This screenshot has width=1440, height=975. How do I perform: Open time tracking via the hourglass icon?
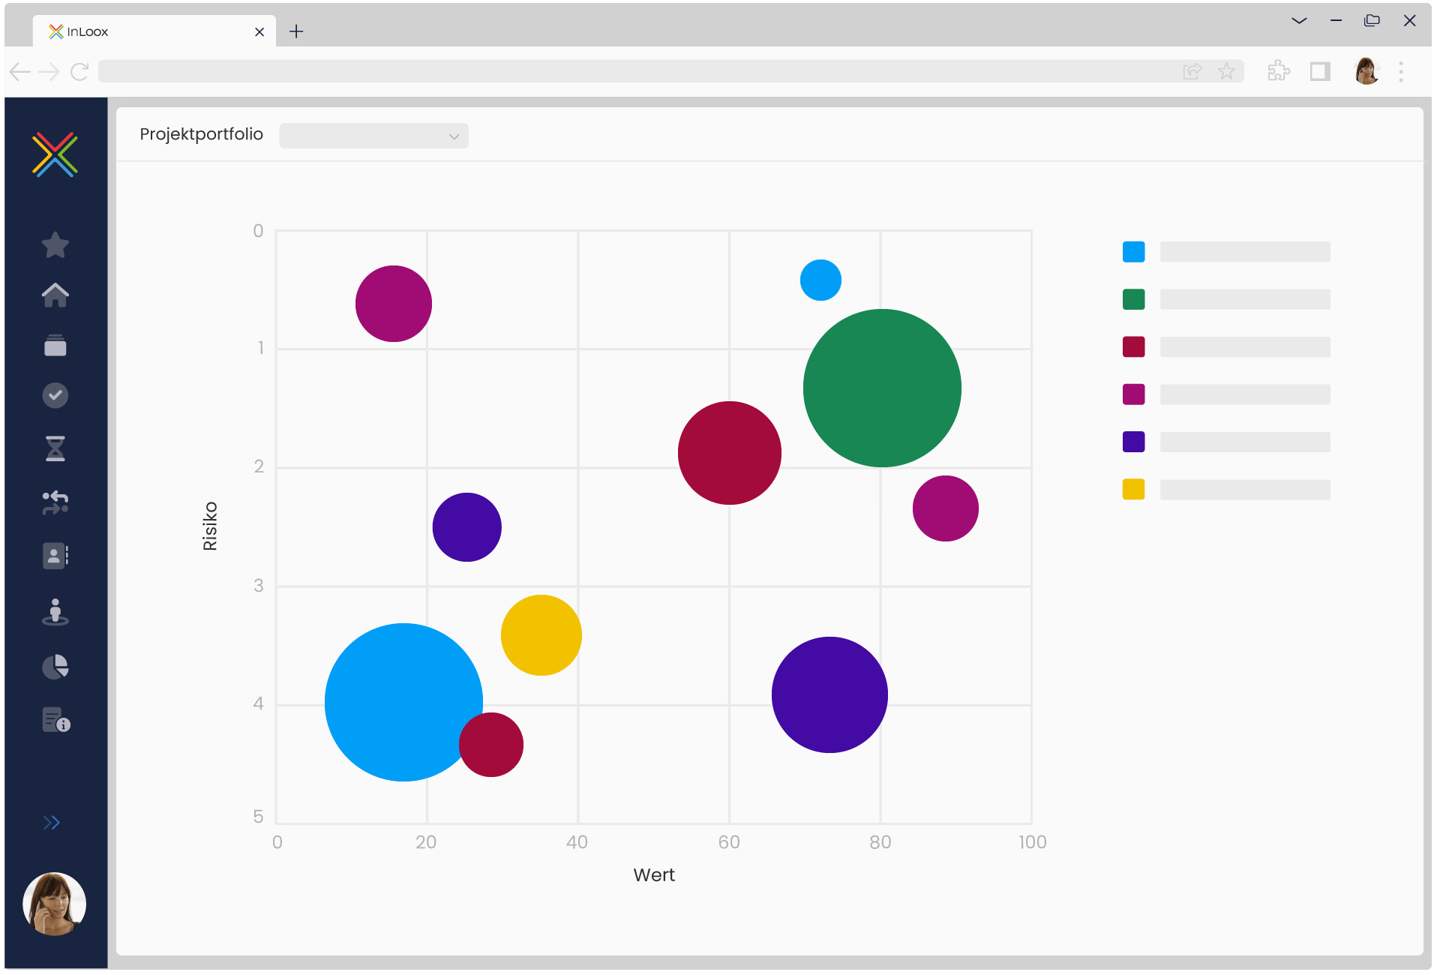click(x=55, y=448)
